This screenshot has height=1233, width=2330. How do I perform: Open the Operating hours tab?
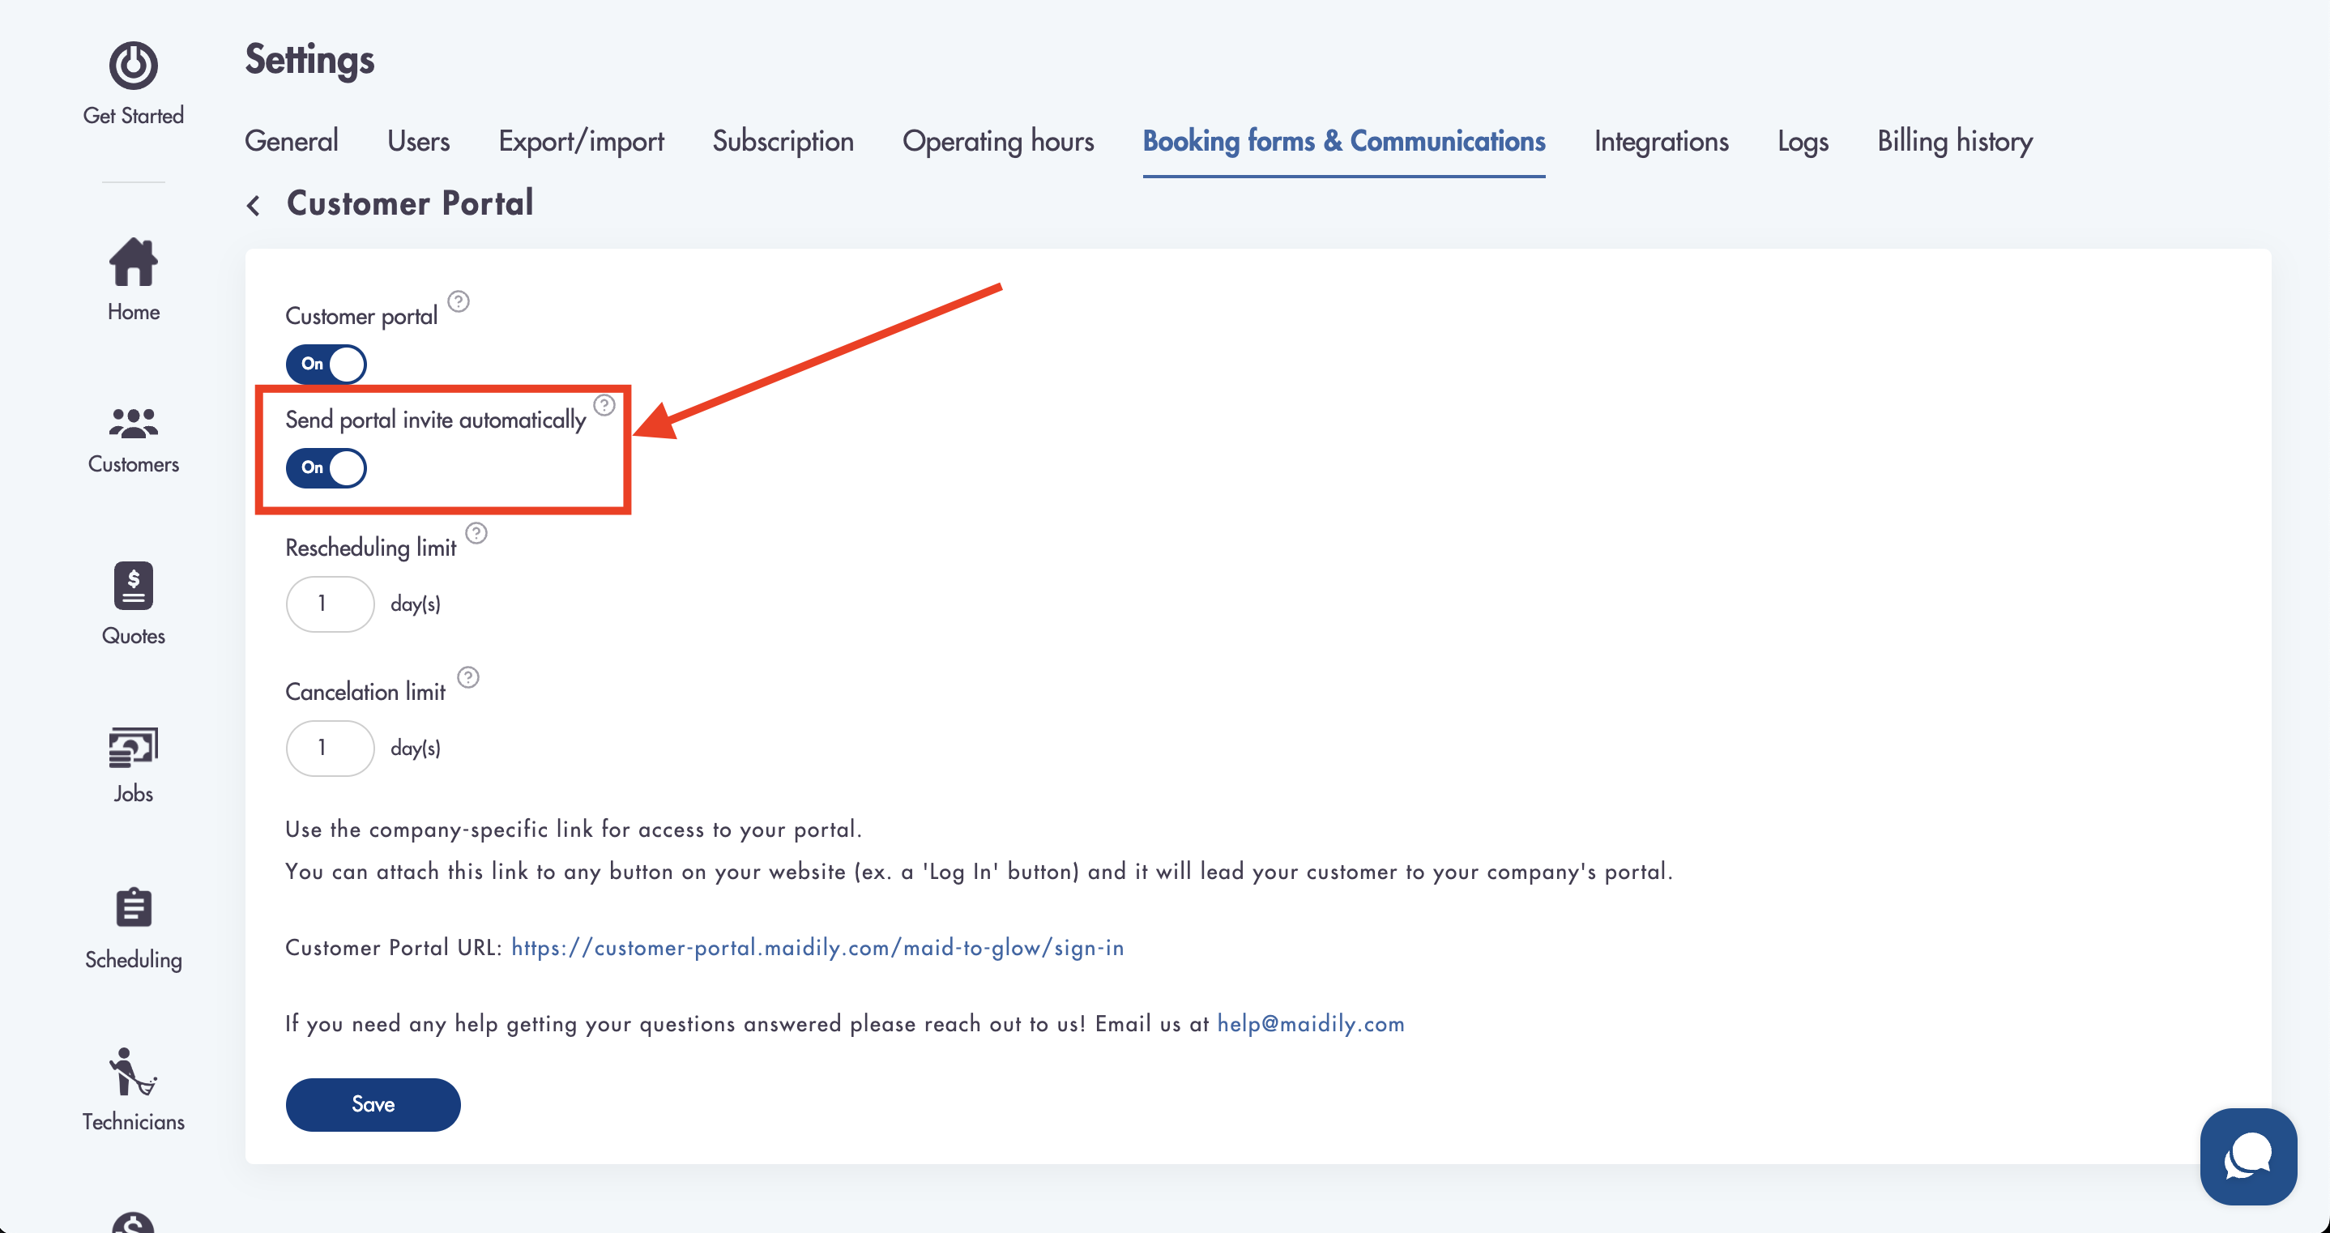(999, 141)
